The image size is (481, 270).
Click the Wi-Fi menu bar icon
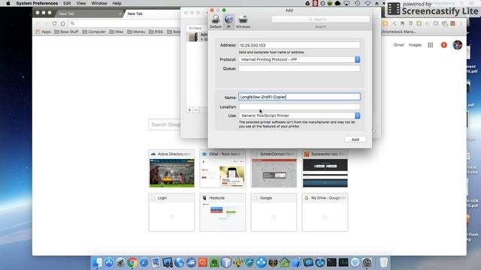click(x=368, y=3)
